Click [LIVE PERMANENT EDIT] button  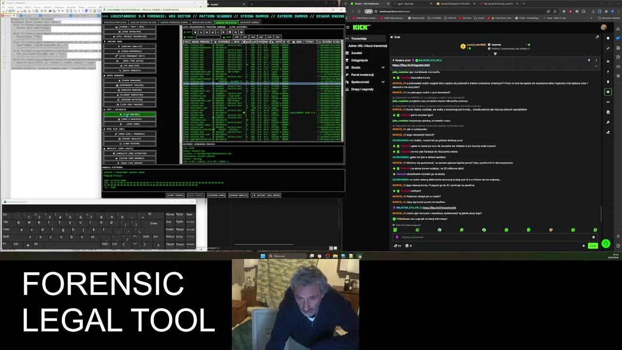(130, 56)
